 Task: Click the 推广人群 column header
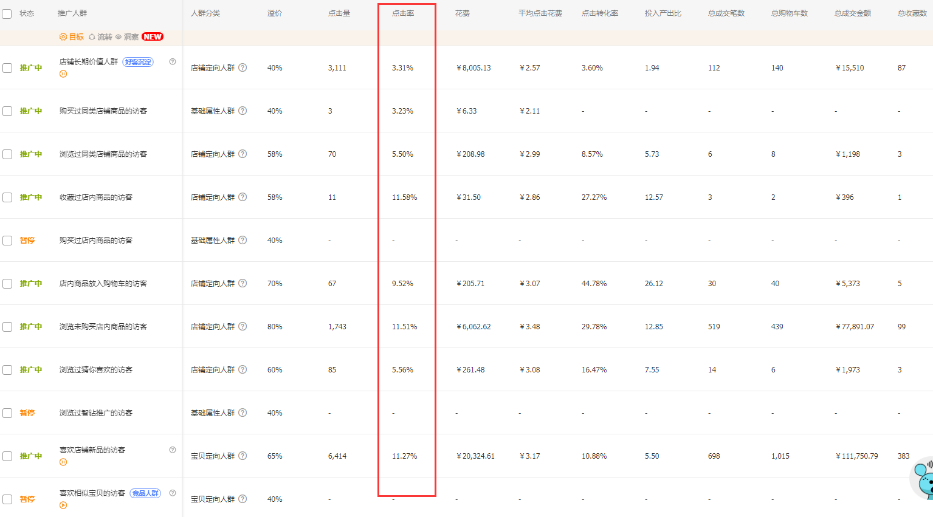72,13
